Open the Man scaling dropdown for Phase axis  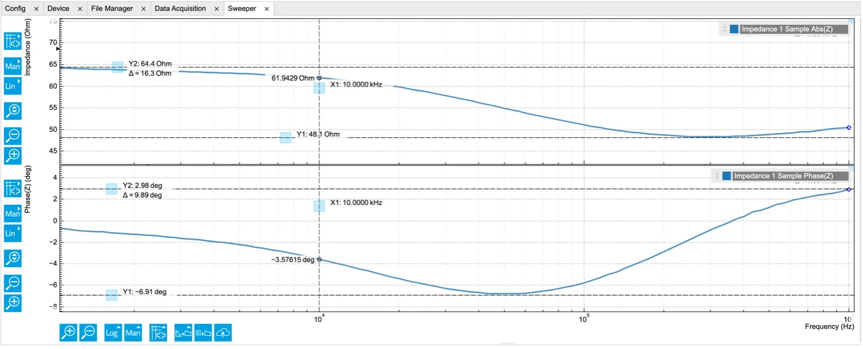[12, 213]
